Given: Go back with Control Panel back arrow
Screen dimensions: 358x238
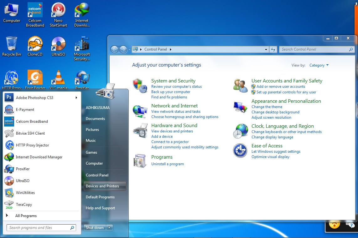Looking at the screenshot, I should click(x=114, y=49).
